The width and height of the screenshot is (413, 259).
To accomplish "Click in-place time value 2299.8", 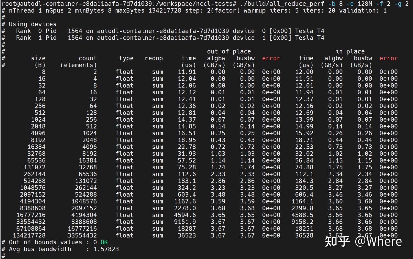I will (302, 208).
